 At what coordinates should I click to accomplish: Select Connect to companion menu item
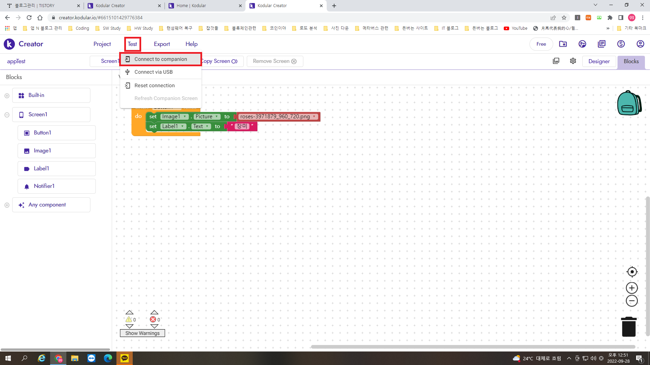160,59
